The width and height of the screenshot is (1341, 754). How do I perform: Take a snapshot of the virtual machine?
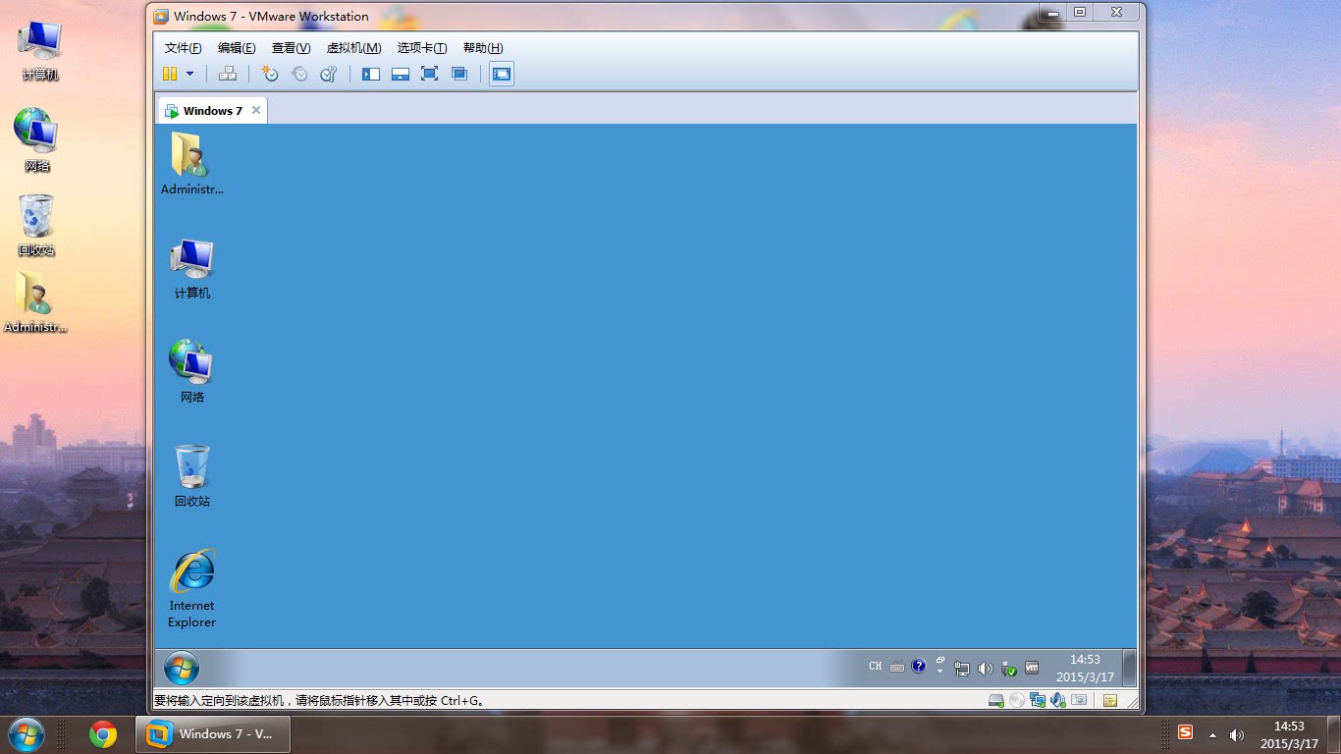coord(271,74)
